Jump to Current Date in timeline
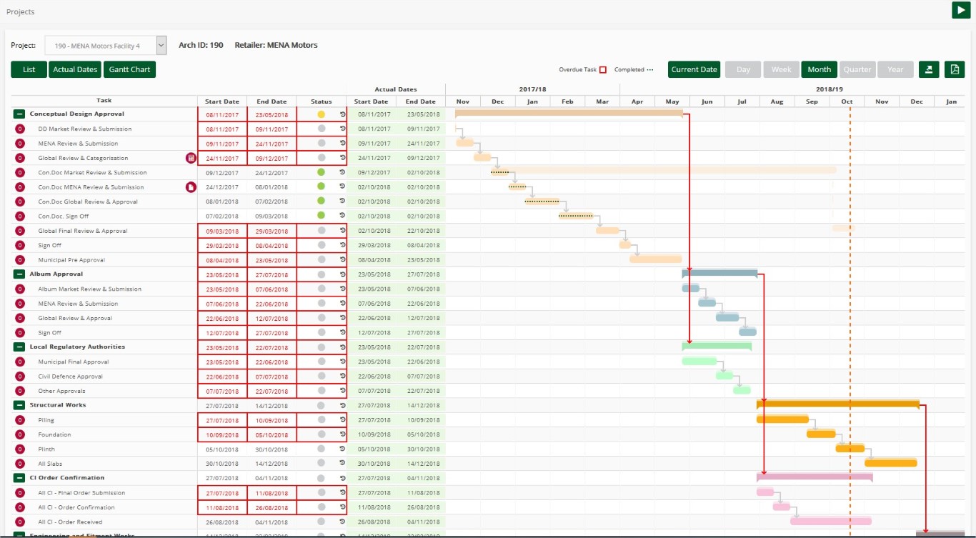Viewport: 976px width, 538px height. point(694,69)
